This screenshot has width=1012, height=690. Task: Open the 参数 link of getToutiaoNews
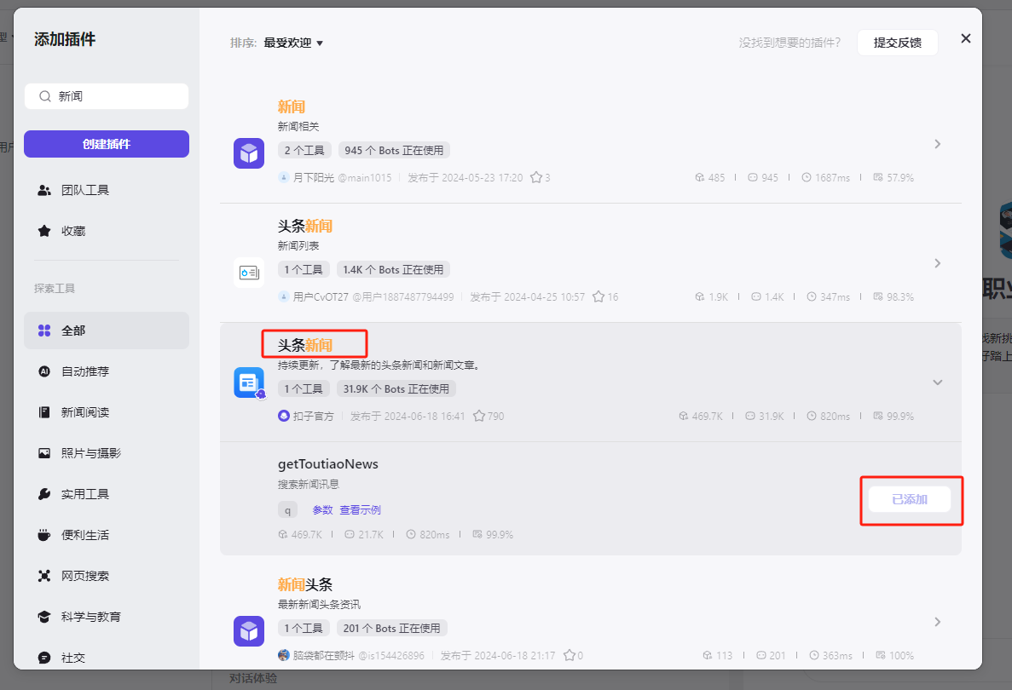click(323, 510)
